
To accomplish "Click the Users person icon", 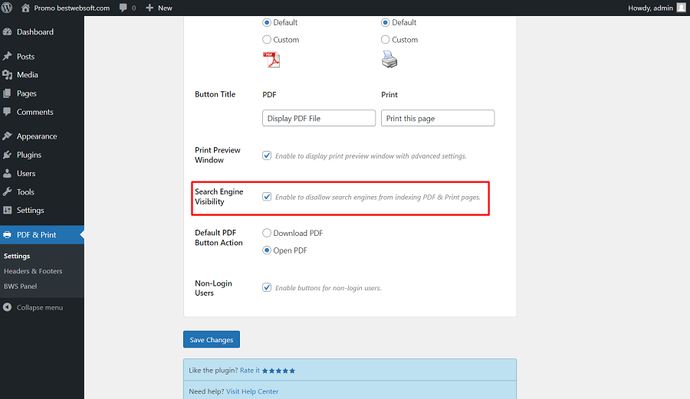I will (8, 173).
